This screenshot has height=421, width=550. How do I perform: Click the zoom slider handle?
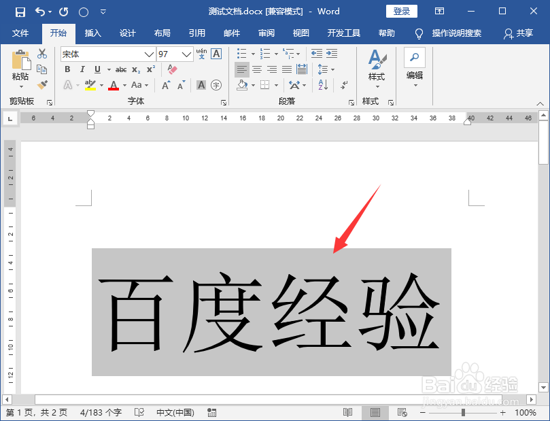click(x=464, y=413)
